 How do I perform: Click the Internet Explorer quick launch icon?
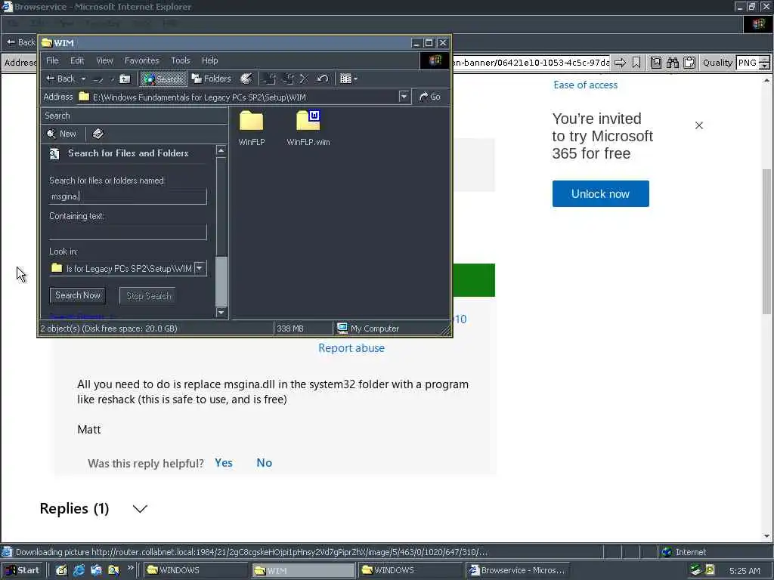click(79, 570)
